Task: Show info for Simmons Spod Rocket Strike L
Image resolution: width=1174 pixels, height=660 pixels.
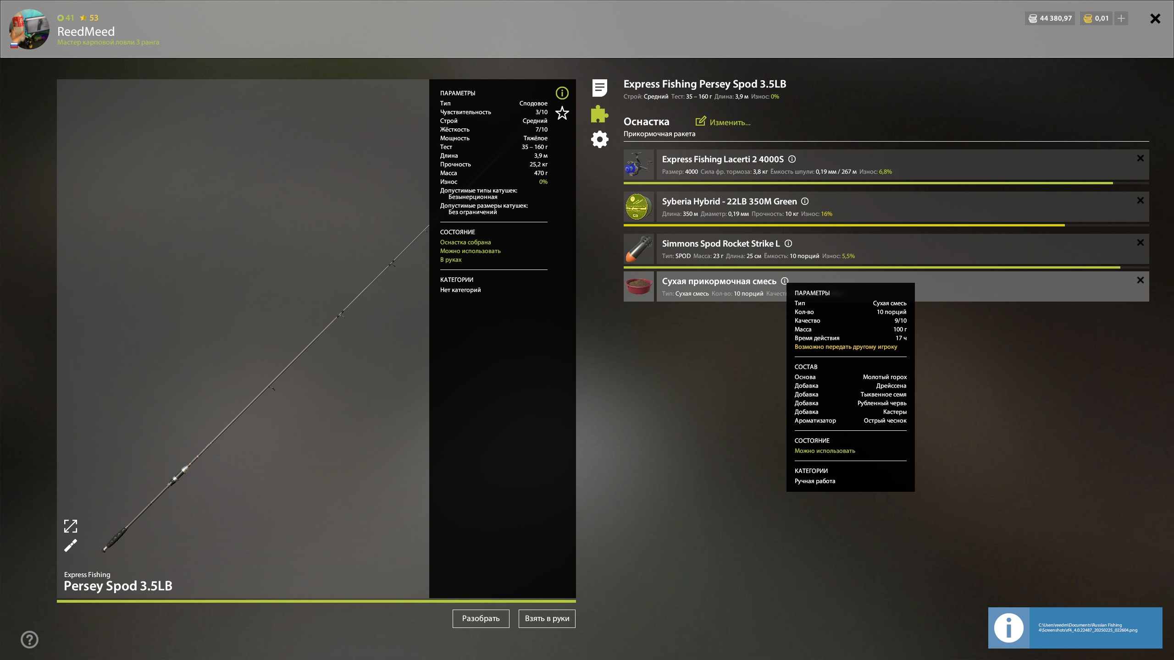Action: 788,243
